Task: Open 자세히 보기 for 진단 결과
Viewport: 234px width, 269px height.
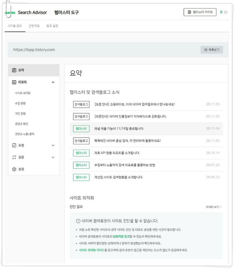Action: [214, 207]
